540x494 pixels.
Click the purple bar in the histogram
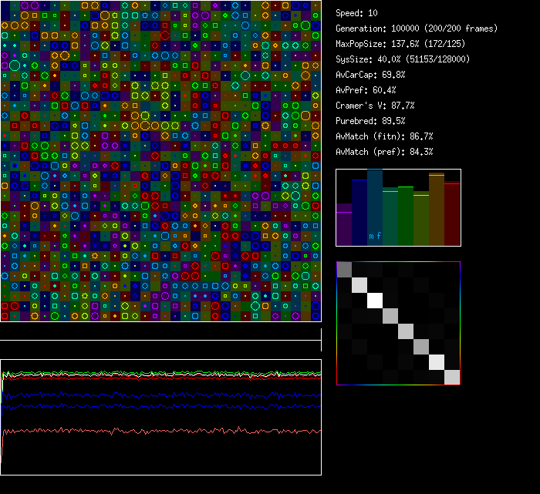[344, 225]
